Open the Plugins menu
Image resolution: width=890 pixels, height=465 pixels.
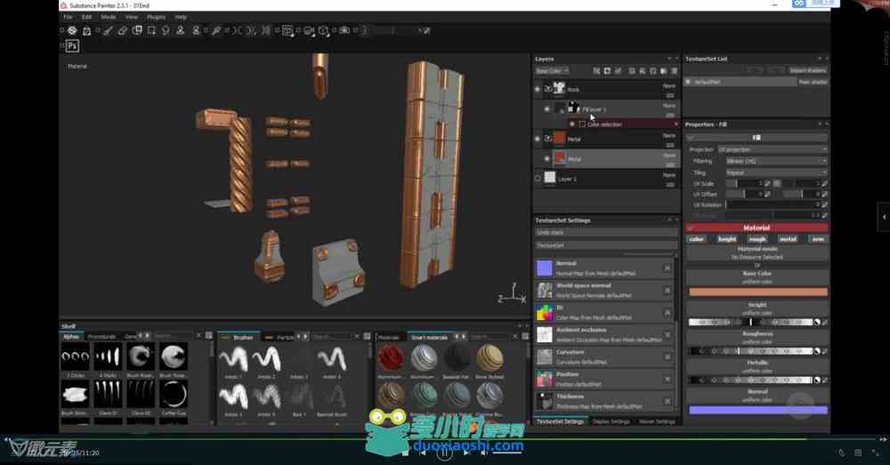156,17
